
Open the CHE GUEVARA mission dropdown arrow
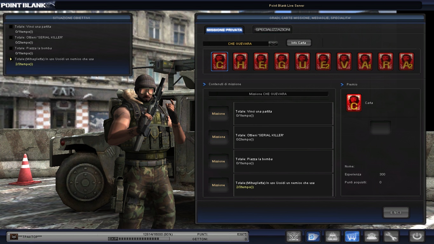[273, 44]
